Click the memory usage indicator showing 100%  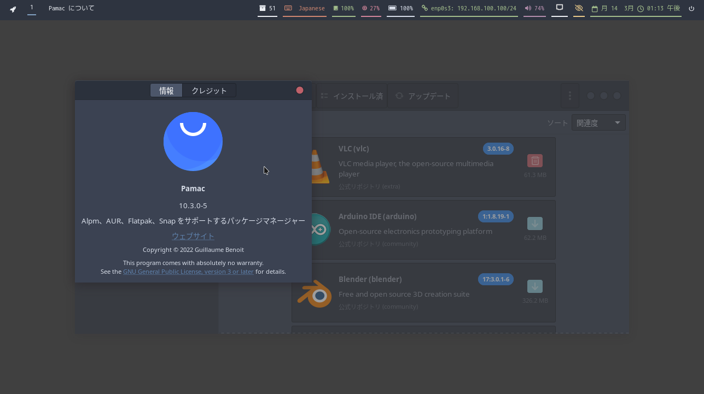point(344,8)
